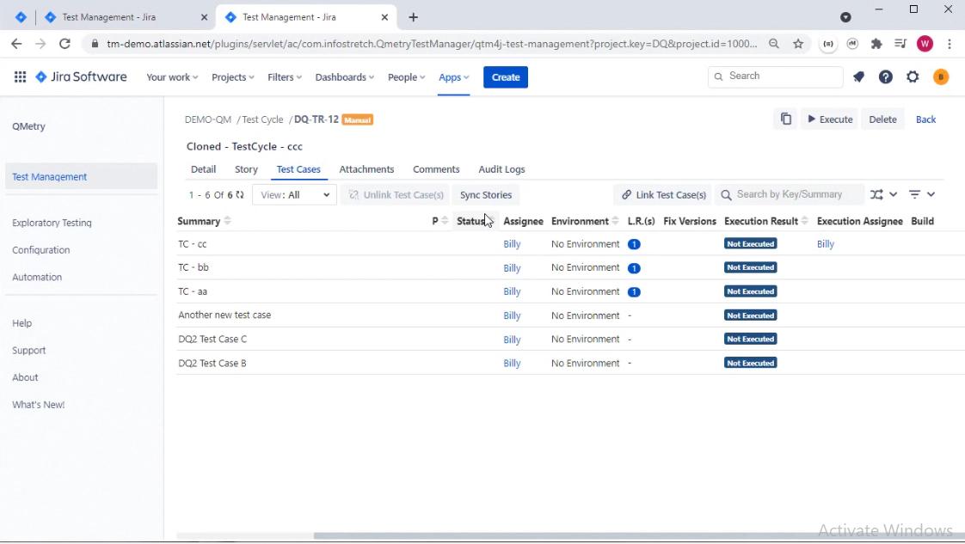The image size is (965, 544).
Task: Open Jira settings gear icon
Action: point(913,77)
